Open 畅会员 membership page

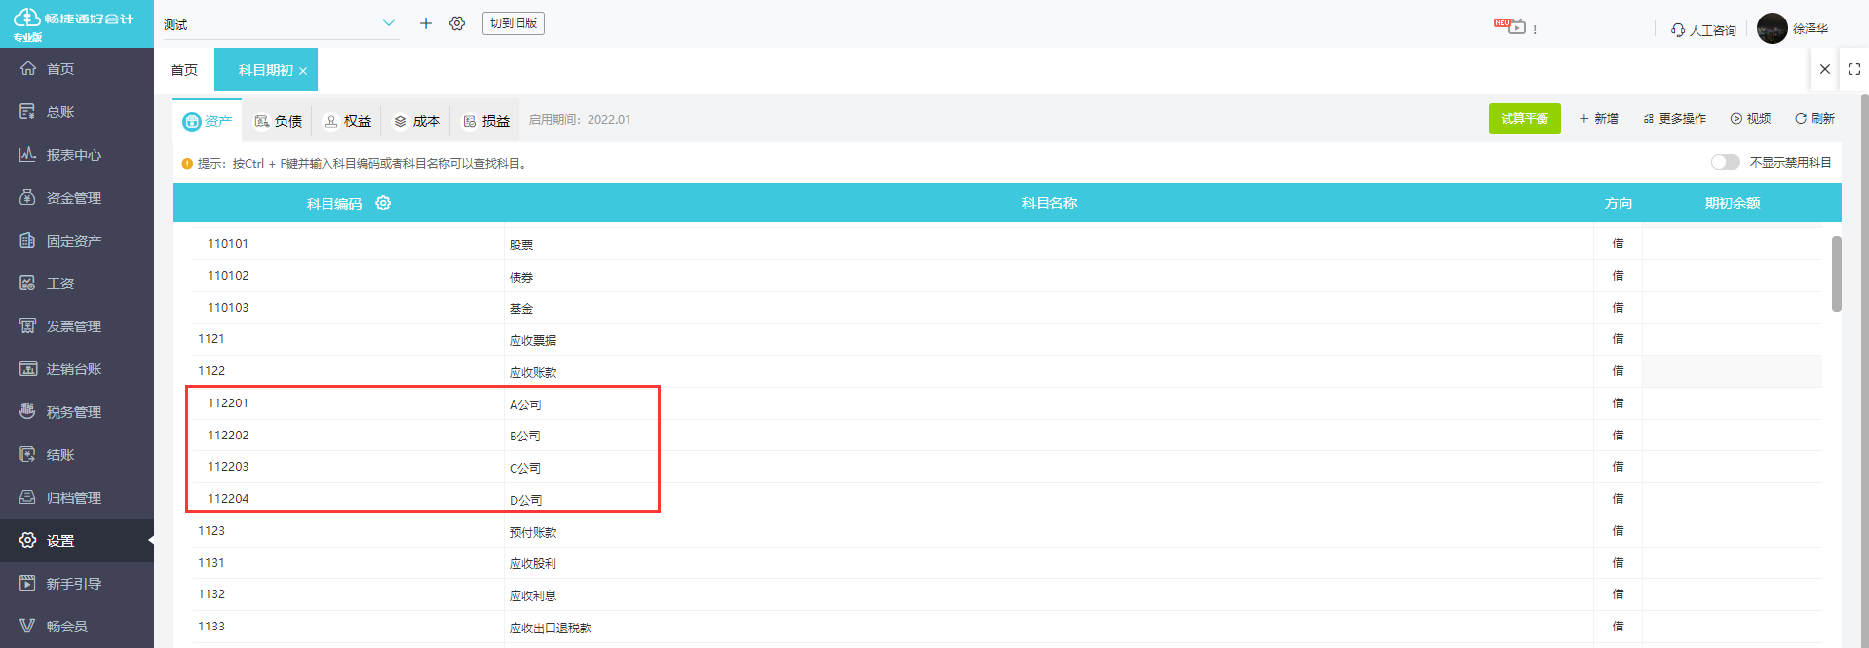76,627
